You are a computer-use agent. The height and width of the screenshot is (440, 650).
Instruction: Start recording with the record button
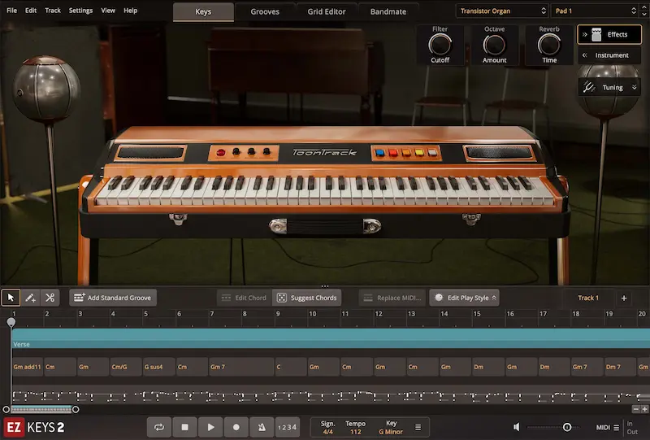pyautogui.click(x=236, y=427)
